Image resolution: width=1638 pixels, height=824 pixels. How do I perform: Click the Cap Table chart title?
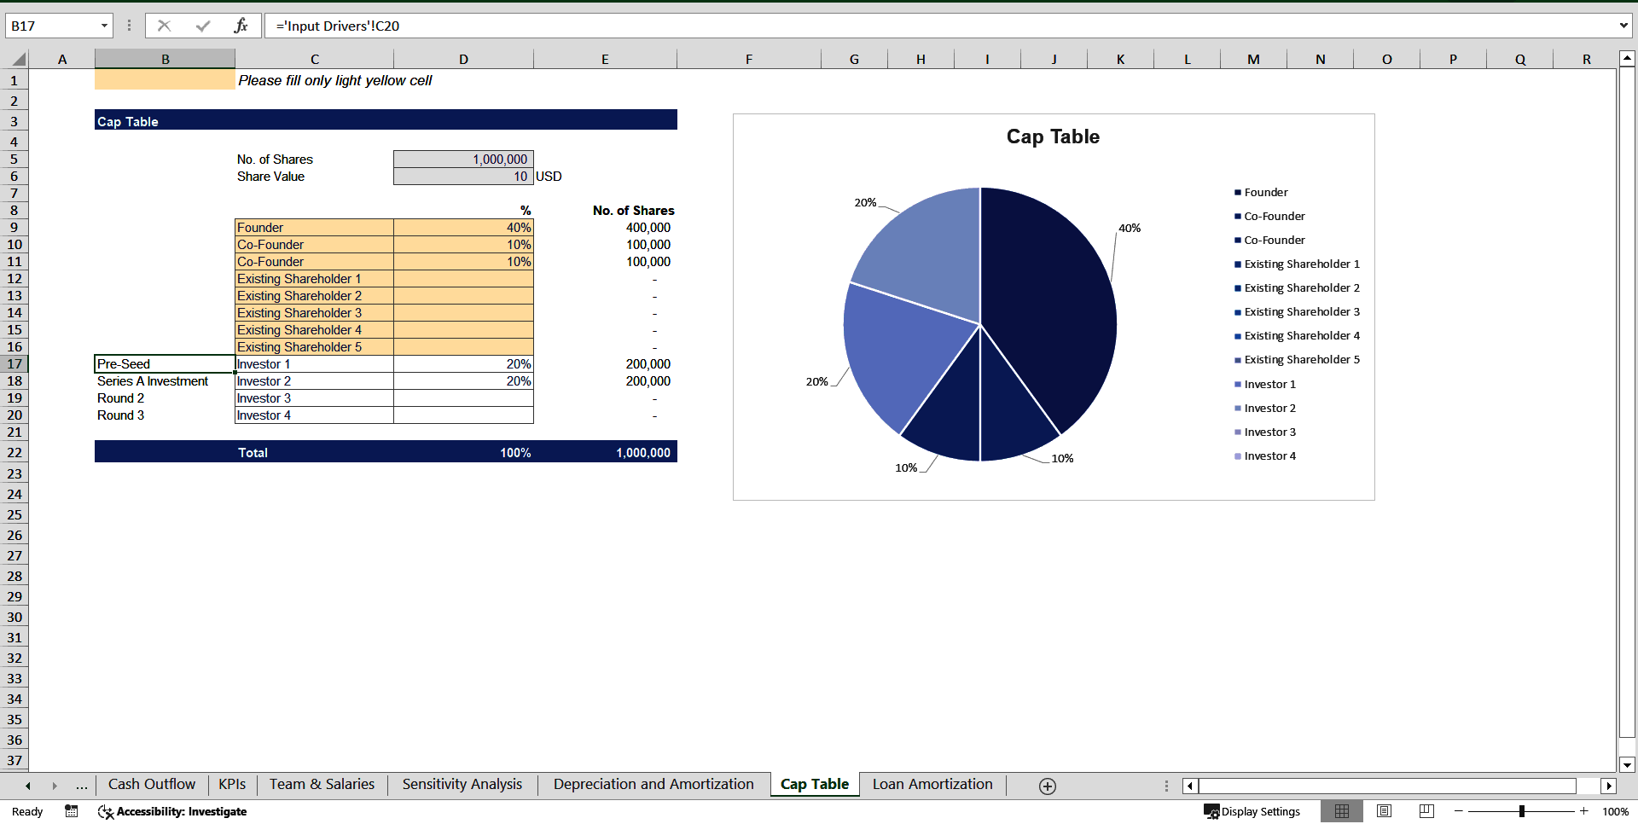pos(1053,136)
